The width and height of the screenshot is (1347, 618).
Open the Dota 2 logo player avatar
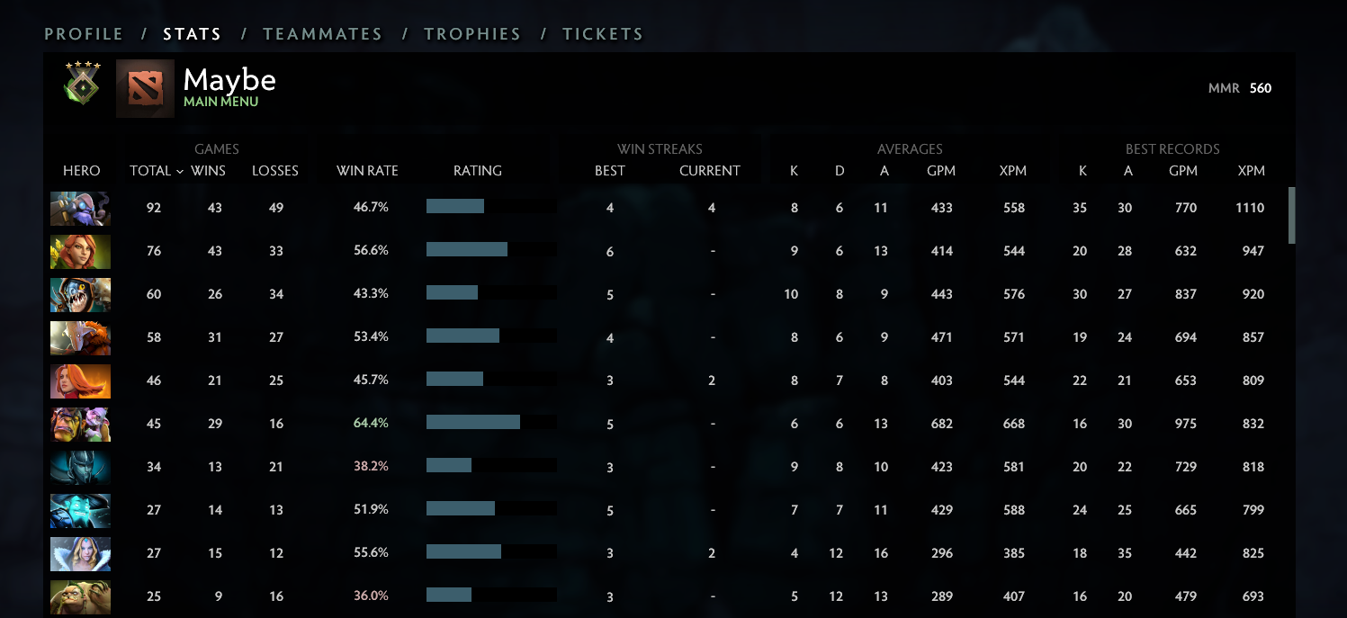pyautogui.click(x=145, y=88)
